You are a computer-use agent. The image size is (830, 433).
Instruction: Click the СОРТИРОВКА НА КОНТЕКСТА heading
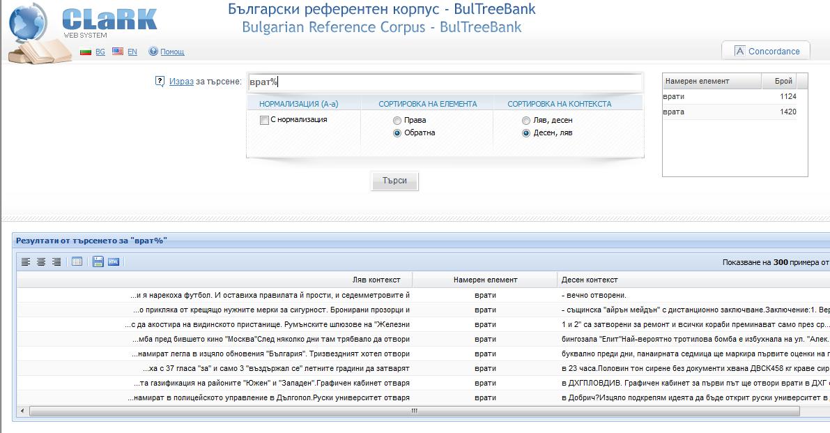pos(560,104)
